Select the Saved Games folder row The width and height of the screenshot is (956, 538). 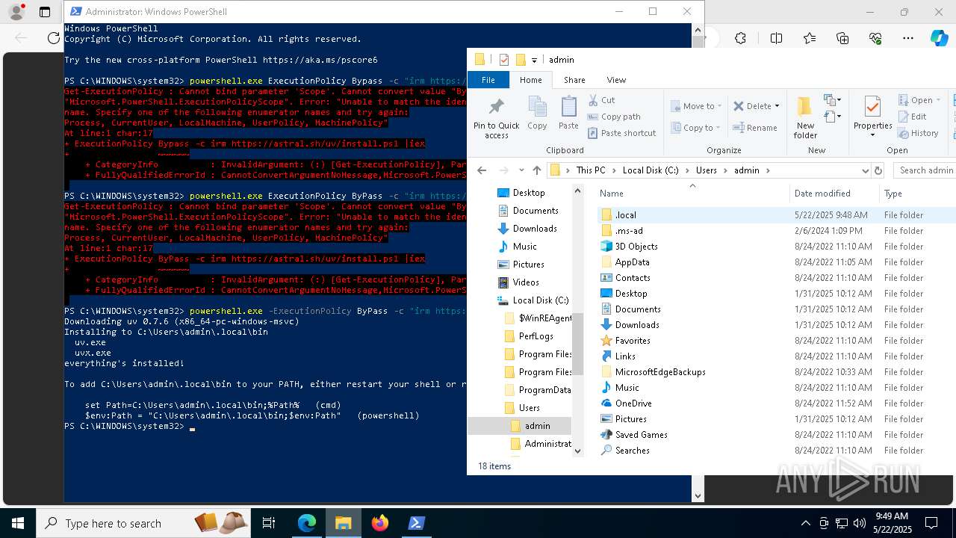pos(641,435)
